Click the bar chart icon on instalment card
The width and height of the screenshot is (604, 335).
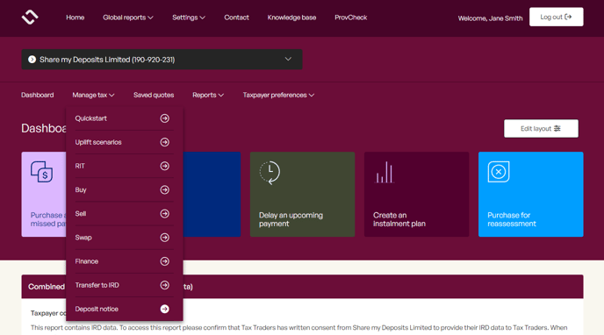(385, 172)
